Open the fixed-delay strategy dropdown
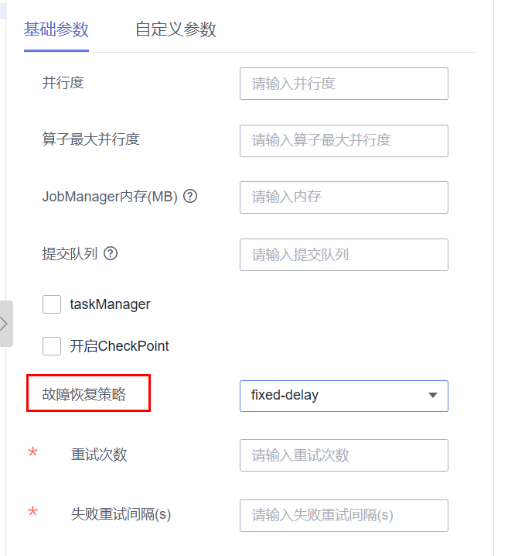The image size is (525, 556). click(x=344, y=396)
